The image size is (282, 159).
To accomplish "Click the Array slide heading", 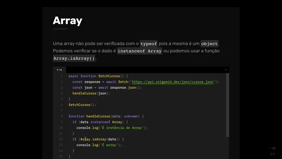I will tap(67, 21).
